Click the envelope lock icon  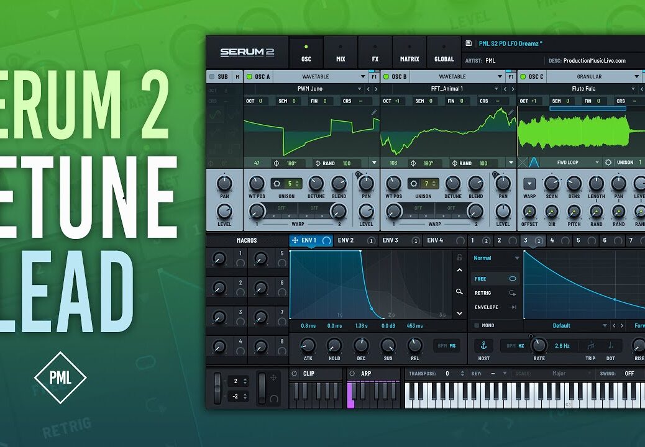pos(459,257)
